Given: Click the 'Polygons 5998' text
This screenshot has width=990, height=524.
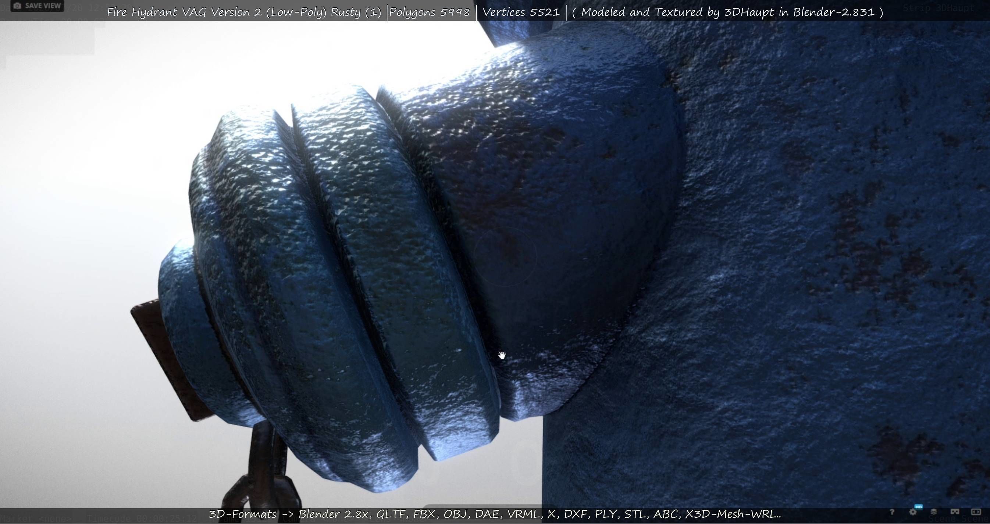Looking at the screenshot, I should tap(429, 12).
